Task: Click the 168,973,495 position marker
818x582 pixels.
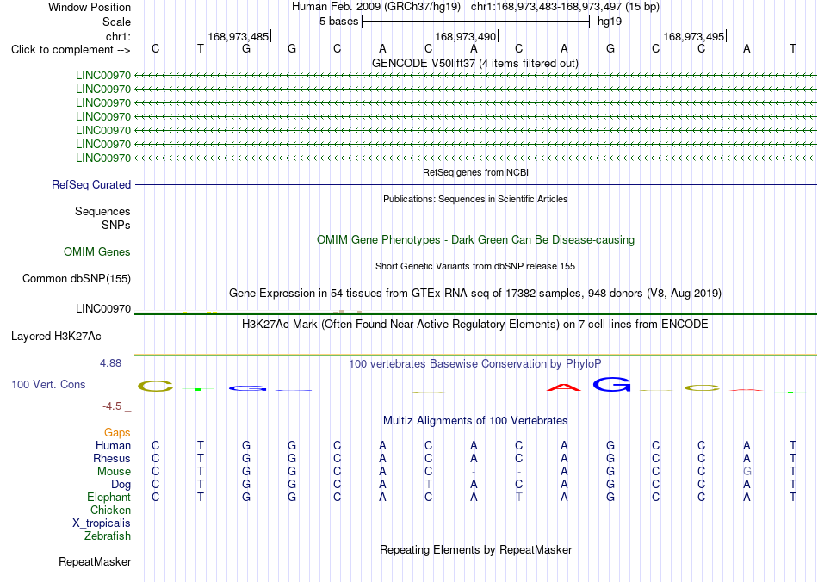Action: pyautogui.click(x=694, y=36)
